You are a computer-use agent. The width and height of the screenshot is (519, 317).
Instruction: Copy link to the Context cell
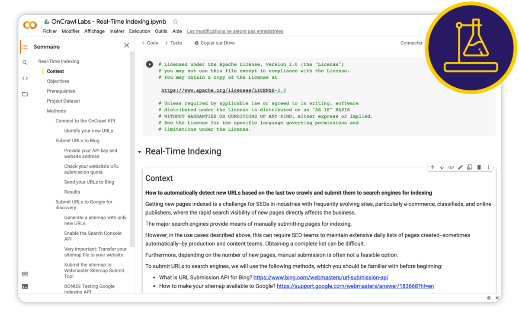pos(451,167)
